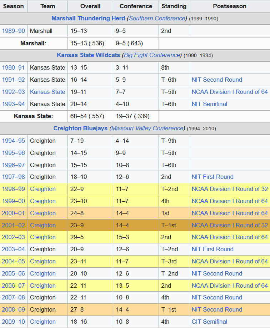Screen dimensions: 270x328
Task: Open NCAA Round of 64 link for 2004–05
Action: coord(230,262)
